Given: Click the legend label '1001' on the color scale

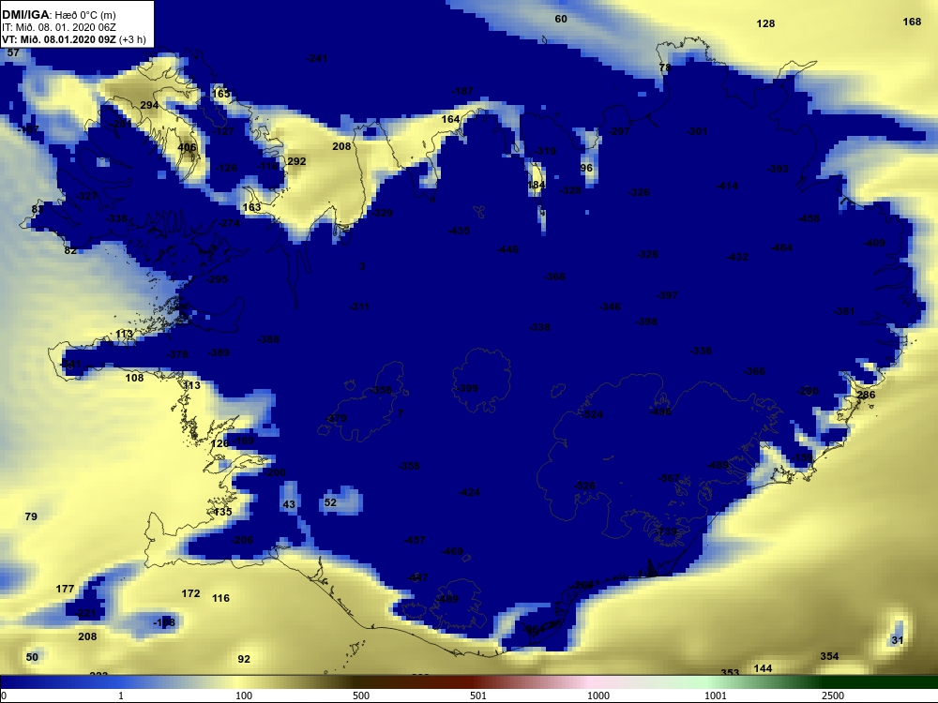Looking at the screenshot, I should (716, 696).
